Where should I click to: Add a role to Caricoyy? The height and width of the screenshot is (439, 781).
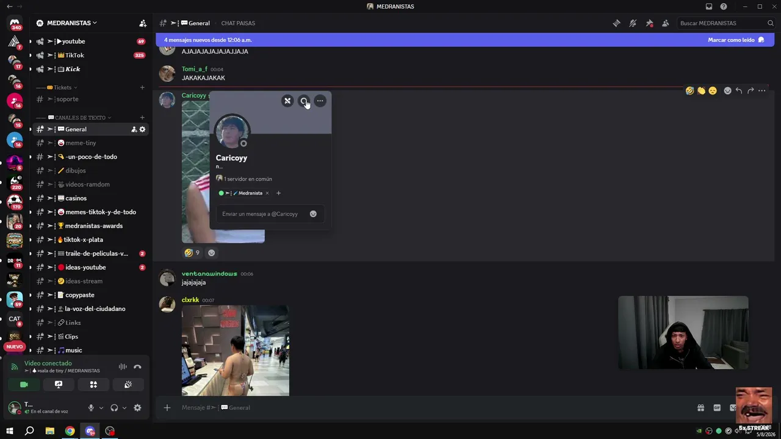pyautogui.click(x=278, y=193)
